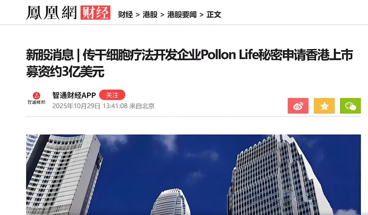This screenshot has width=368, height=215.
Task: Open 智通财经APP author name link
Action: 74,95
